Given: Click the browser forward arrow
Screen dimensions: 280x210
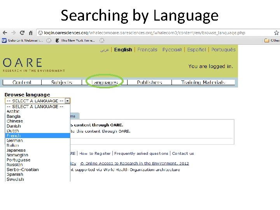Looking at the screenshot, I should pos(14,33).
